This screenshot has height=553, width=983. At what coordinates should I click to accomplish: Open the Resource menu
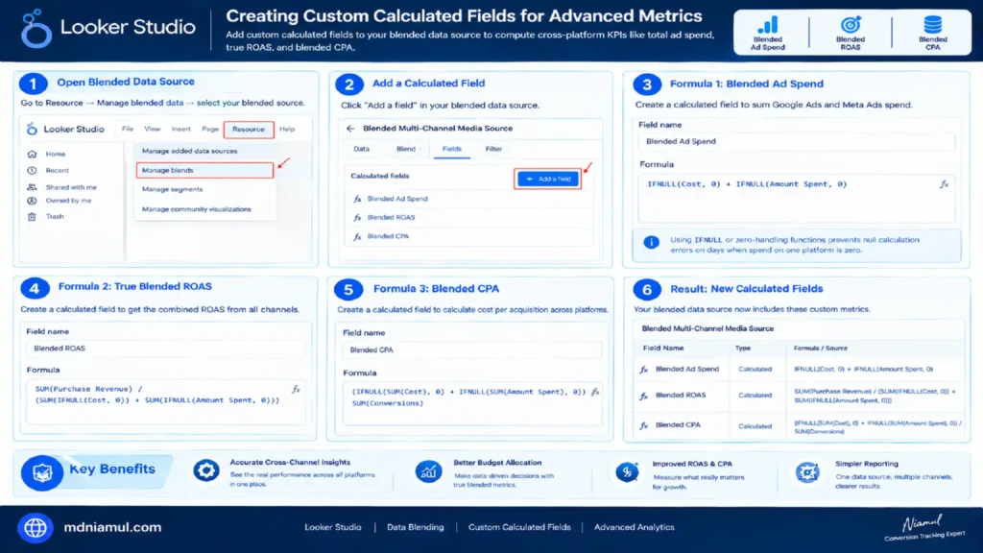249,130
